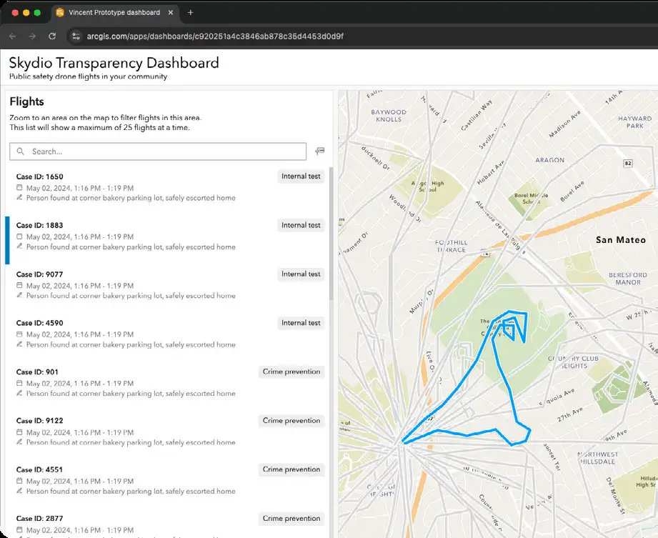Focus the flights Search field
The height and width of the screenshot is (538, 658).
pos(158,151)
